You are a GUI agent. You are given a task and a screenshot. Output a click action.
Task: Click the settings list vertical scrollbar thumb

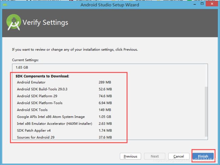pos(206,111)
